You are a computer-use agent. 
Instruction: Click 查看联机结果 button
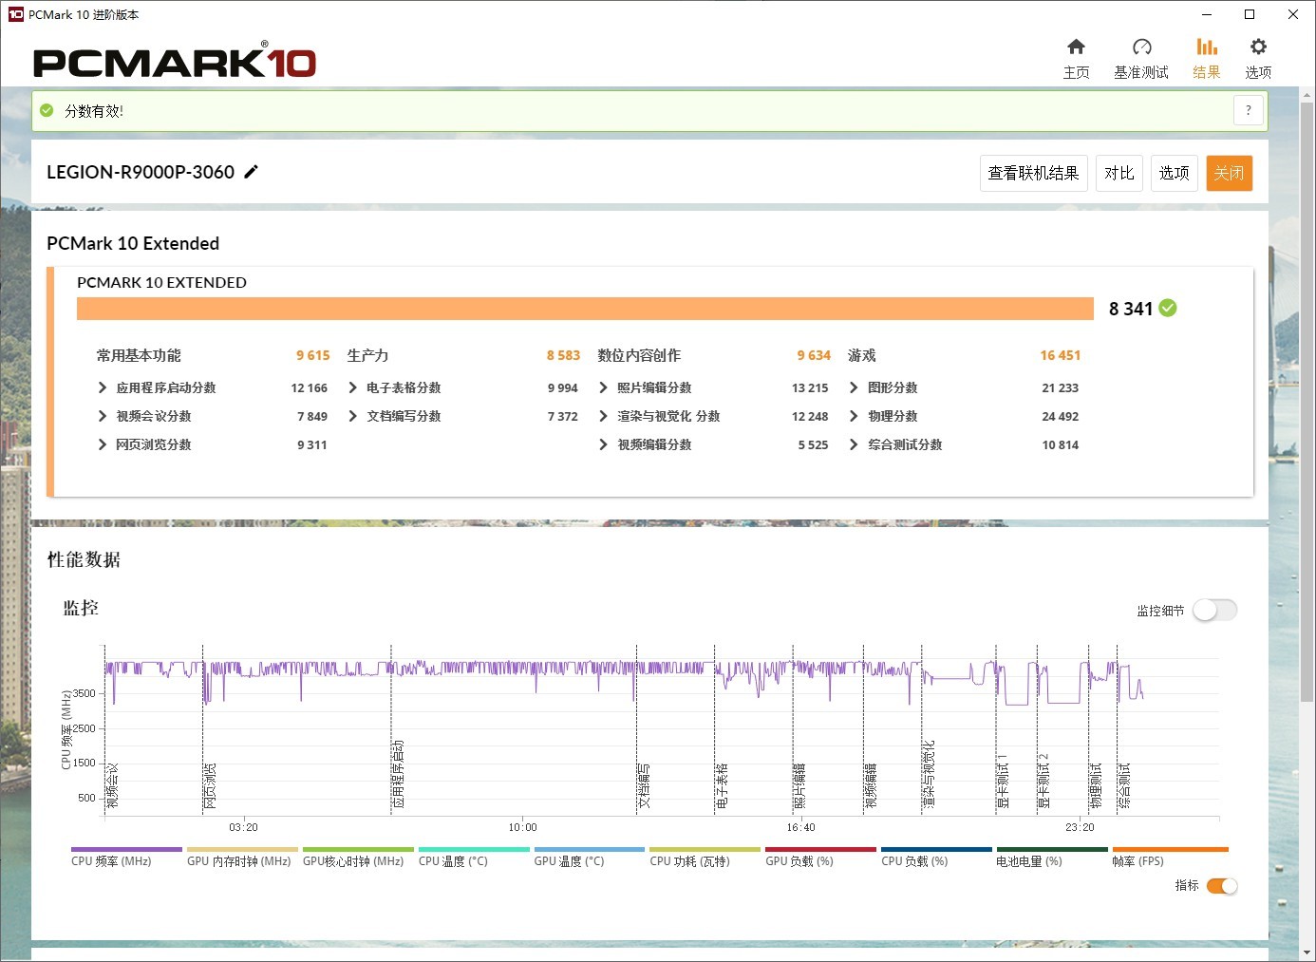(x=1033, y=173)
